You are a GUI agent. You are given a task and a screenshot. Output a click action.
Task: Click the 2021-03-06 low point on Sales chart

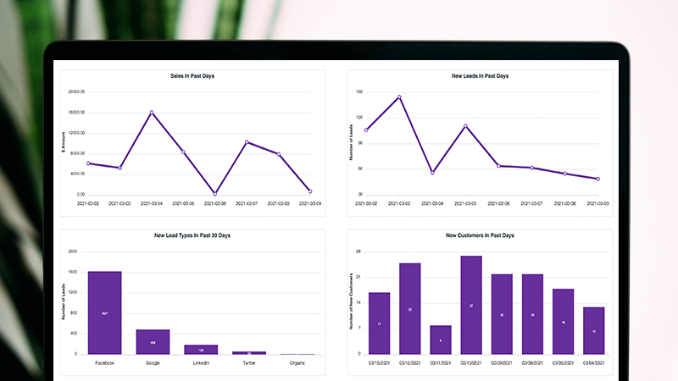215,194
